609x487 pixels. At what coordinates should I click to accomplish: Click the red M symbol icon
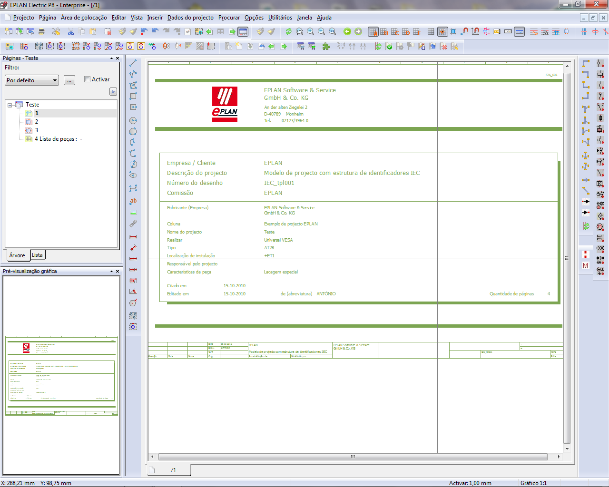coord(586,265)
